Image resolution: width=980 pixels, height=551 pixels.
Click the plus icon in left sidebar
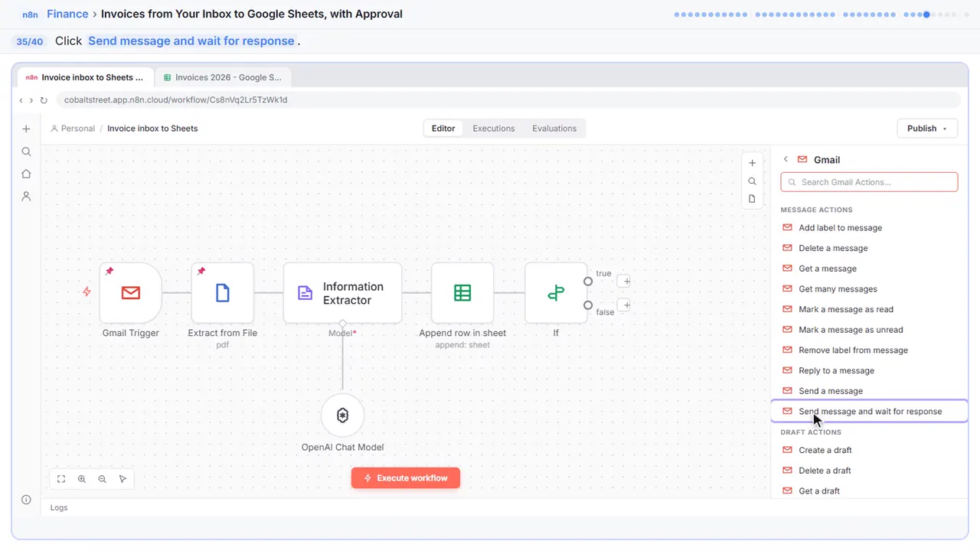coord(26,129)
